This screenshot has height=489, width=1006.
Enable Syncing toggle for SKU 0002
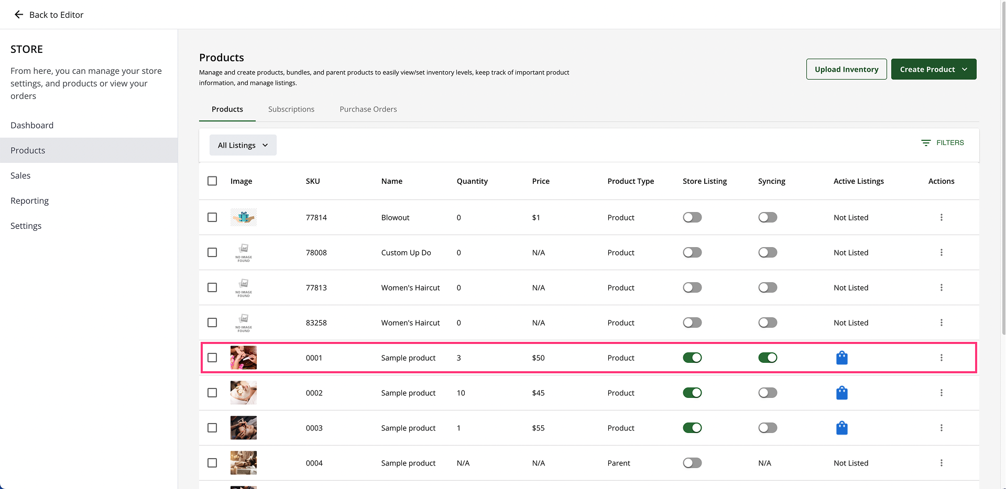point(767,393)
